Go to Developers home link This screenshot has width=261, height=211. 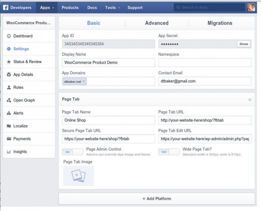tap(21, 7)
